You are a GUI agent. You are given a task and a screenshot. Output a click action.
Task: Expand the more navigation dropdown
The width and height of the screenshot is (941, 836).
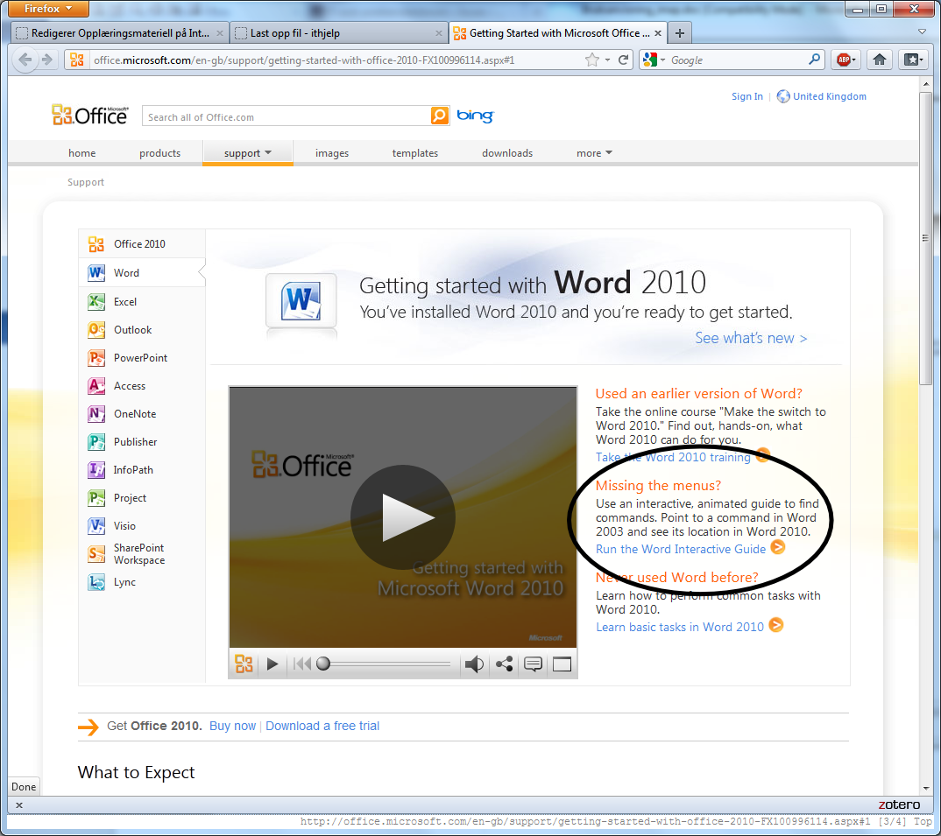click(594, 153)
